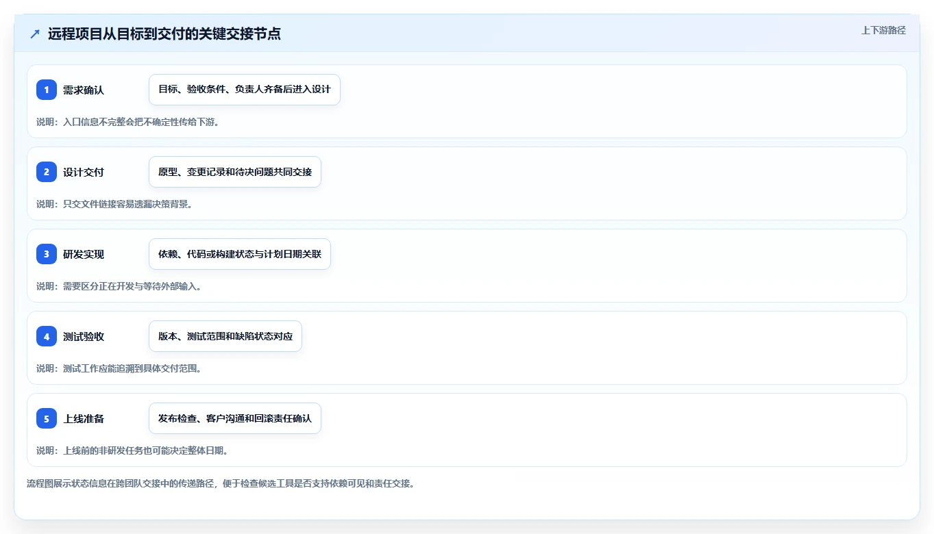Click the step 2 number badge

47,172
